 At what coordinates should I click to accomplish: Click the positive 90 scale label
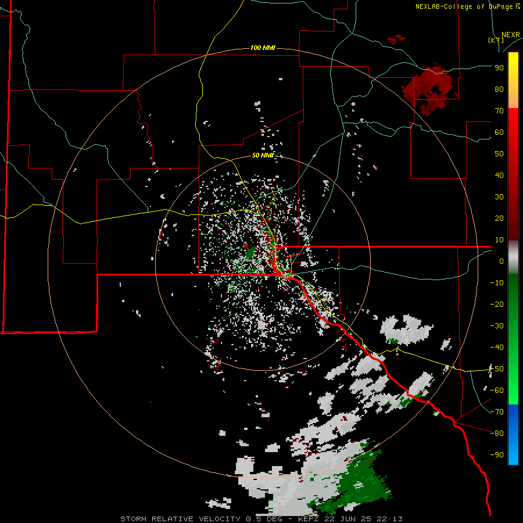tap(499, 68)
